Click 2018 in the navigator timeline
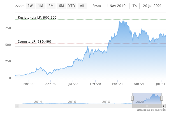The image size is (169, 114). 106,102
